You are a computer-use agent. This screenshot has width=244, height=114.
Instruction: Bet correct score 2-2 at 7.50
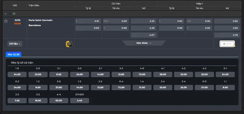click(17, 101)
